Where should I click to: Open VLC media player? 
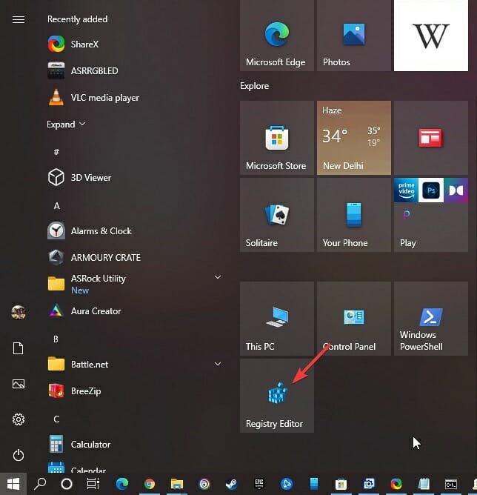[x=93, y=98]
